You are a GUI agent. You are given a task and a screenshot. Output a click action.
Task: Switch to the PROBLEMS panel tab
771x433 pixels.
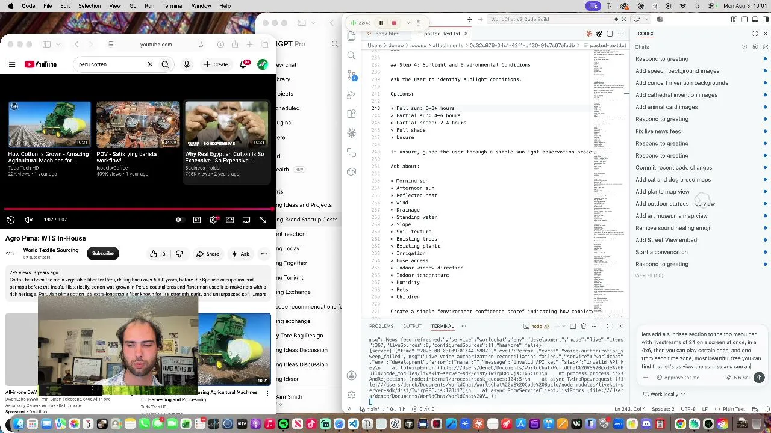pyautogui.click(x=381, y=326)
